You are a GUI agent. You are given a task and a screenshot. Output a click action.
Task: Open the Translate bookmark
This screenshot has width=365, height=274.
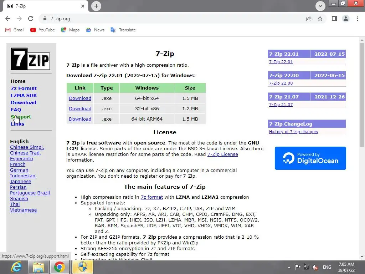click(x=123, y=30)
